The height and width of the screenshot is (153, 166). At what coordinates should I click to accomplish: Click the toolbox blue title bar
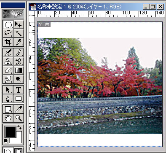coord(13,5)
